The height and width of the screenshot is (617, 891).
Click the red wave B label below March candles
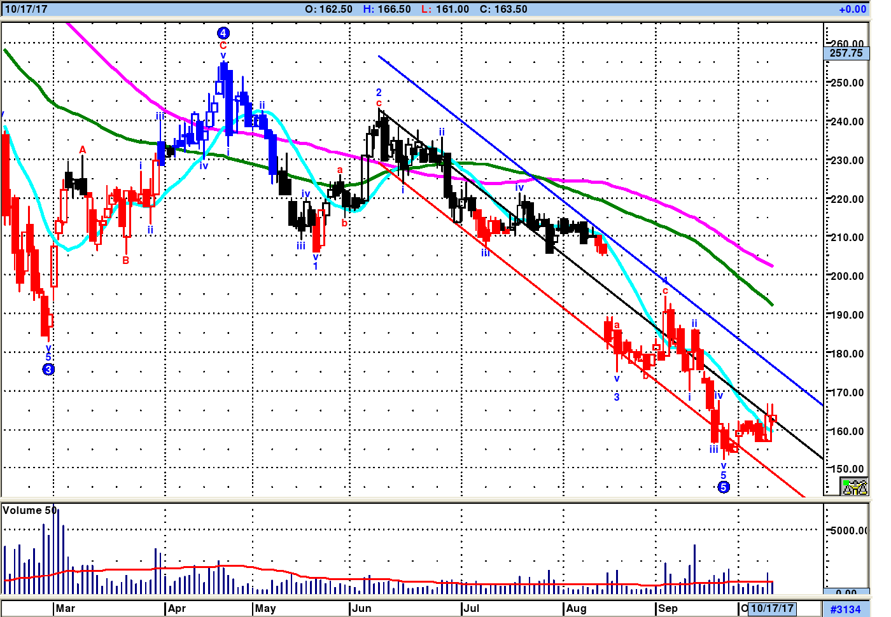126,260
